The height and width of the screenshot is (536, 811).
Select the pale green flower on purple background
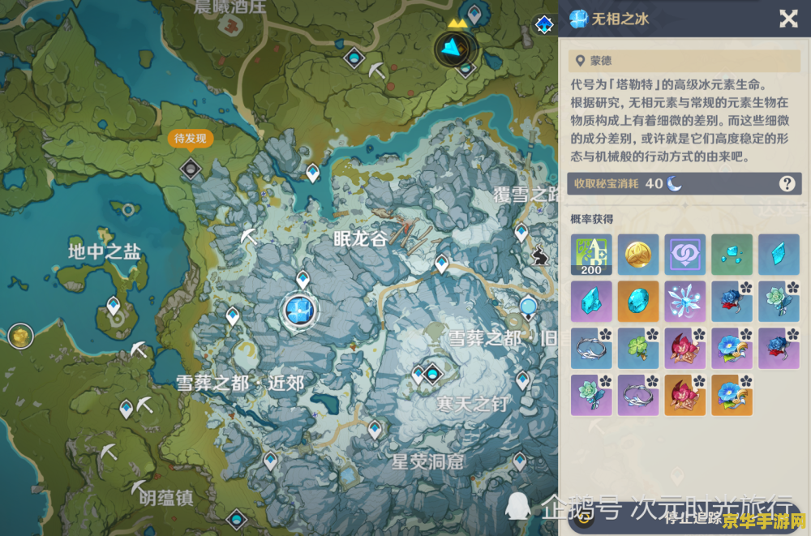click(x=591, y=395)
